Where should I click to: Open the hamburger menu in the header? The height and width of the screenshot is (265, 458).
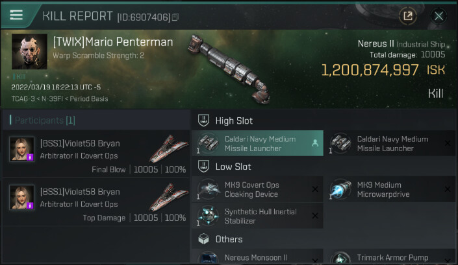(16, 15)
